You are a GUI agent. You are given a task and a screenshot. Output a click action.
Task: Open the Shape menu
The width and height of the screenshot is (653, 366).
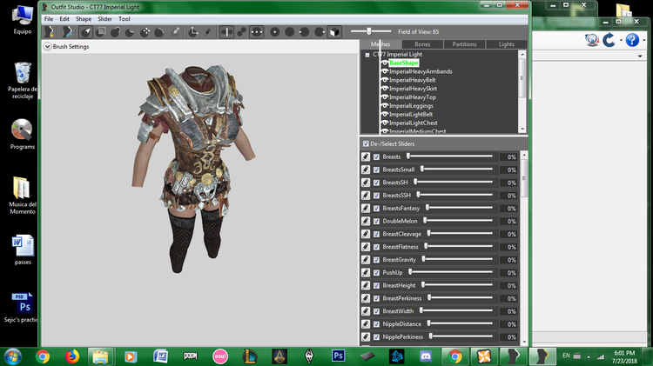[84, 19]
